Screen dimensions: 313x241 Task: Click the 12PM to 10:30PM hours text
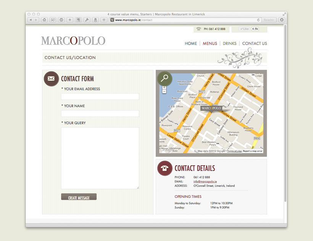[221, 203]
